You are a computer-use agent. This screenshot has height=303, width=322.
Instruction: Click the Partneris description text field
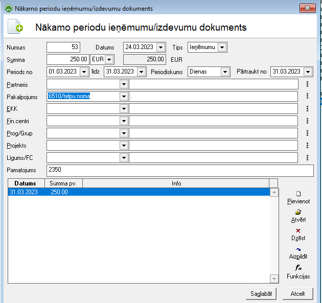pos(214,84)
